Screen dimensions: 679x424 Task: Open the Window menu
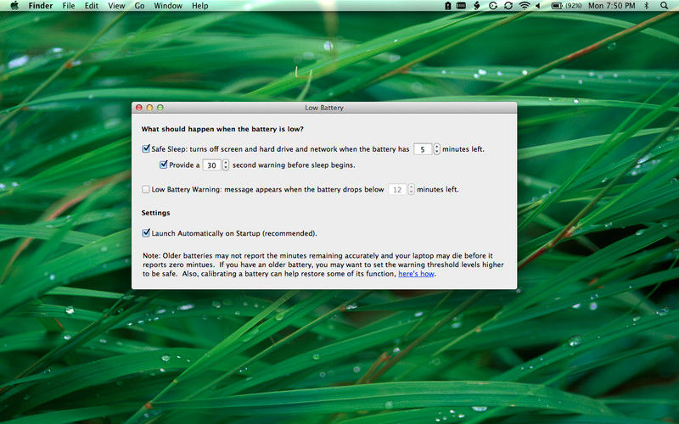tap(168, 6)
